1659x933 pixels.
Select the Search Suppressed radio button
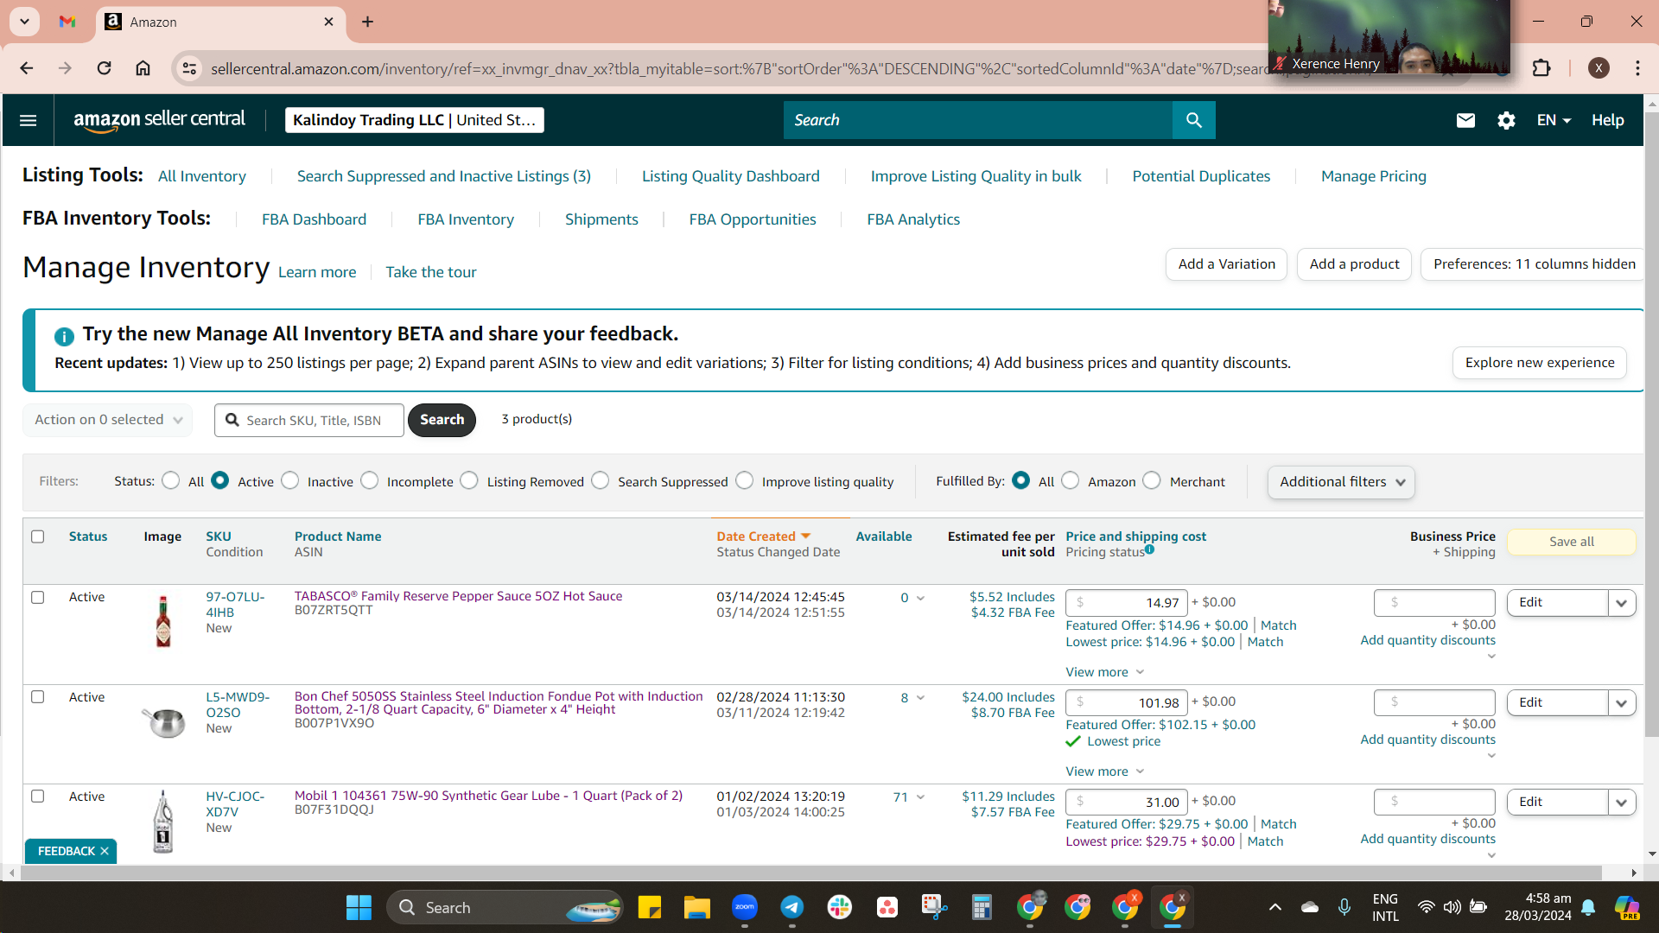click(601, 480)
